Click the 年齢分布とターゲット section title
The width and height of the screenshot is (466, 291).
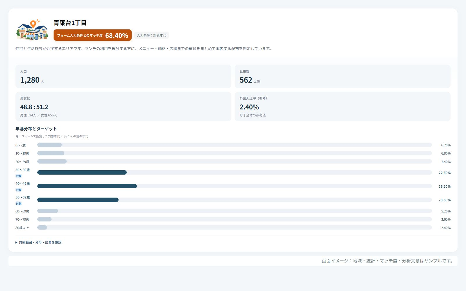pos(36,129)
